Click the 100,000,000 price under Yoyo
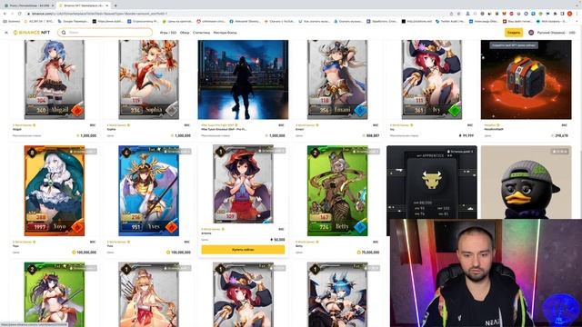 [85, 253]
